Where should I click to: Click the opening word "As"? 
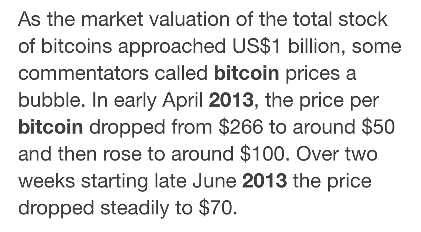coord(30,19)
